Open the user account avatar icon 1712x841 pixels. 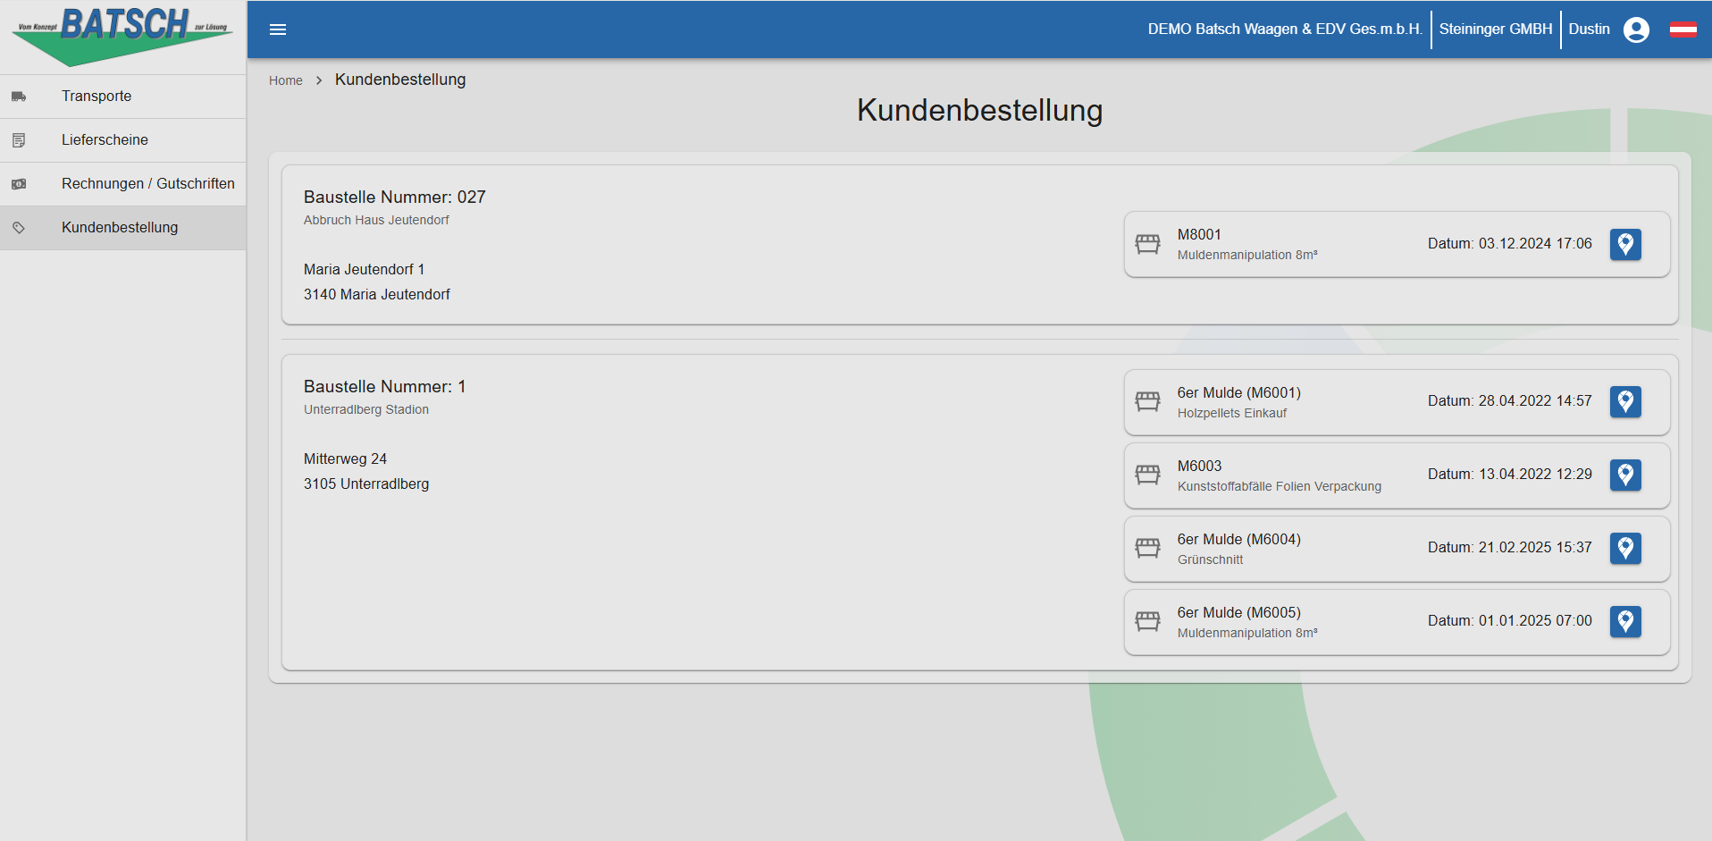click(1636, 29)
